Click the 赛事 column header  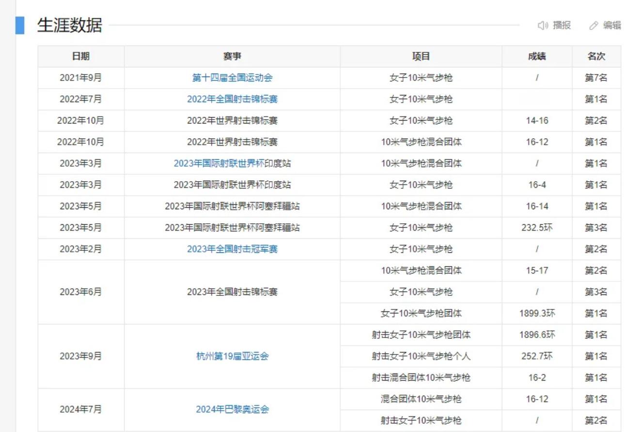click(x=232, y=56)
